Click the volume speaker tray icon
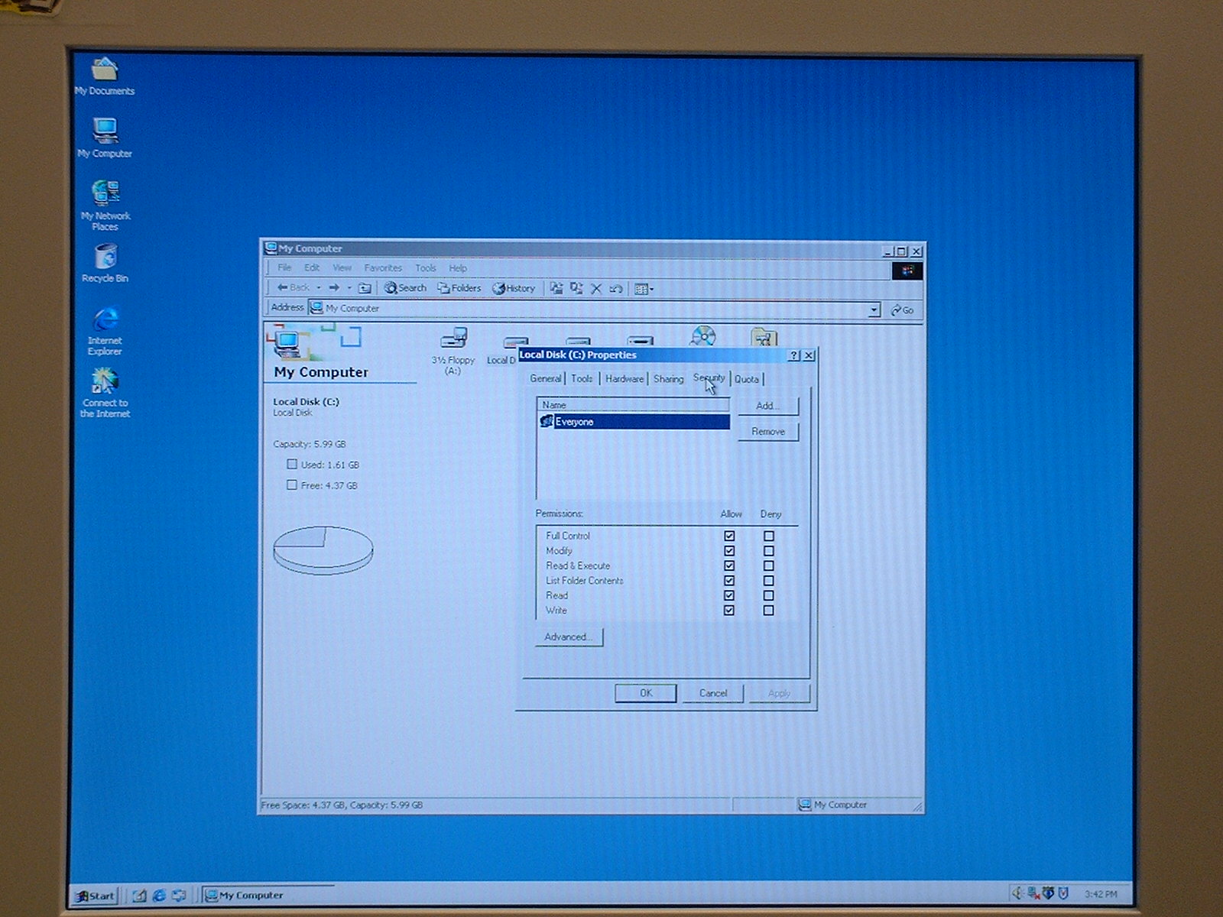This screenshot has height=917, width=1223. [1017, 893]
